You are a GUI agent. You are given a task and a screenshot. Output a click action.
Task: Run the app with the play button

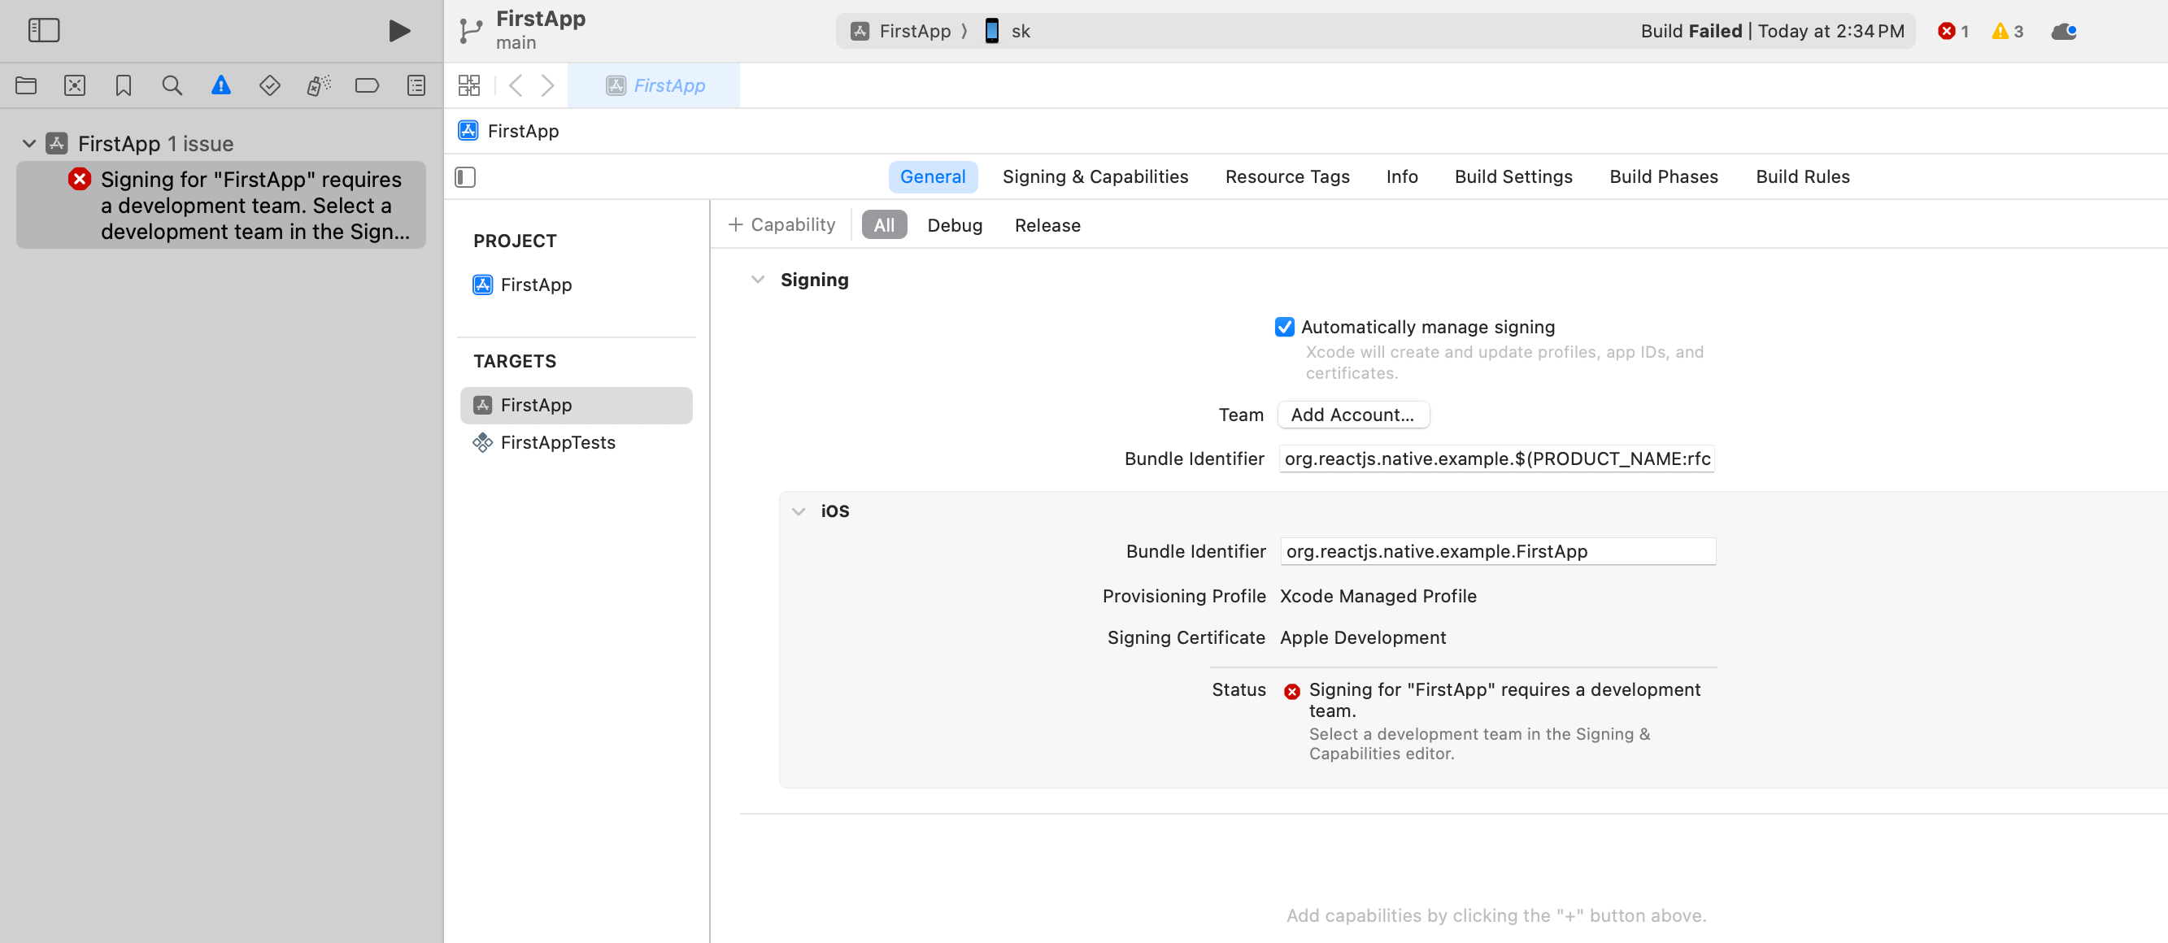[x=399, y=30]
